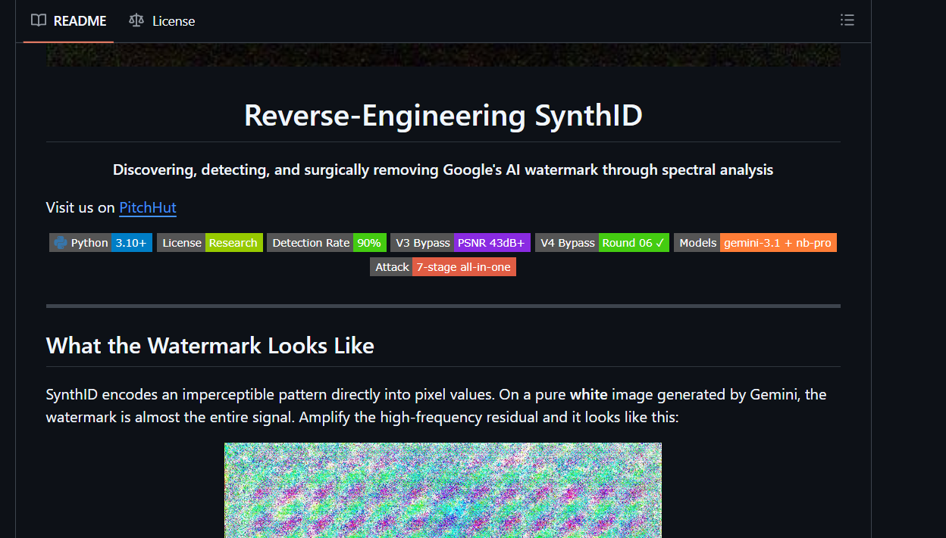Click the subtitle about spectral analysis
Screen dimensions: 946x538
click(x=443, y=169)
